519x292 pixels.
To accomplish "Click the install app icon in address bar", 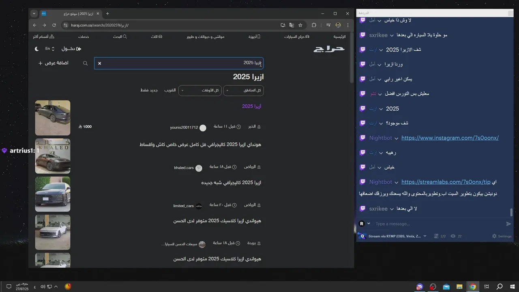I will click(x=283, y=25).
